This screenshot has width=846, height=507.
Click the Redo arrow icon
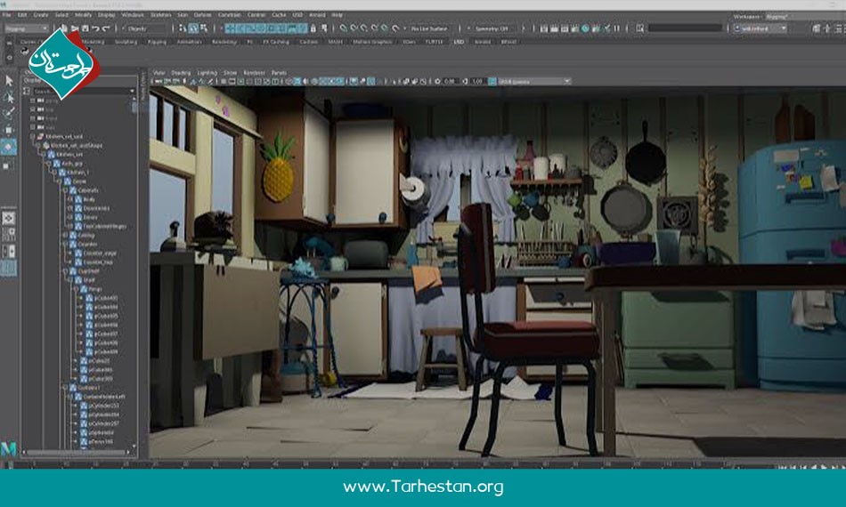(x=106, y=28)
